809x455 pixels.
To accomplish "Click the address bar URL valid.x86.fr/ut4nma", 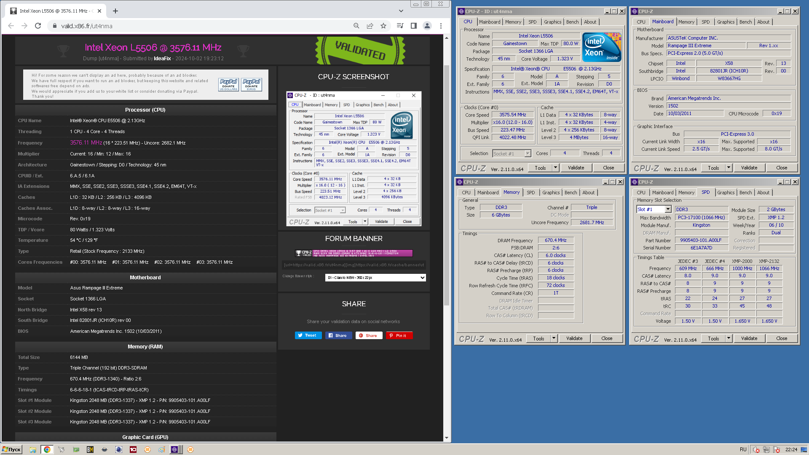I will [x=87, y=26].
